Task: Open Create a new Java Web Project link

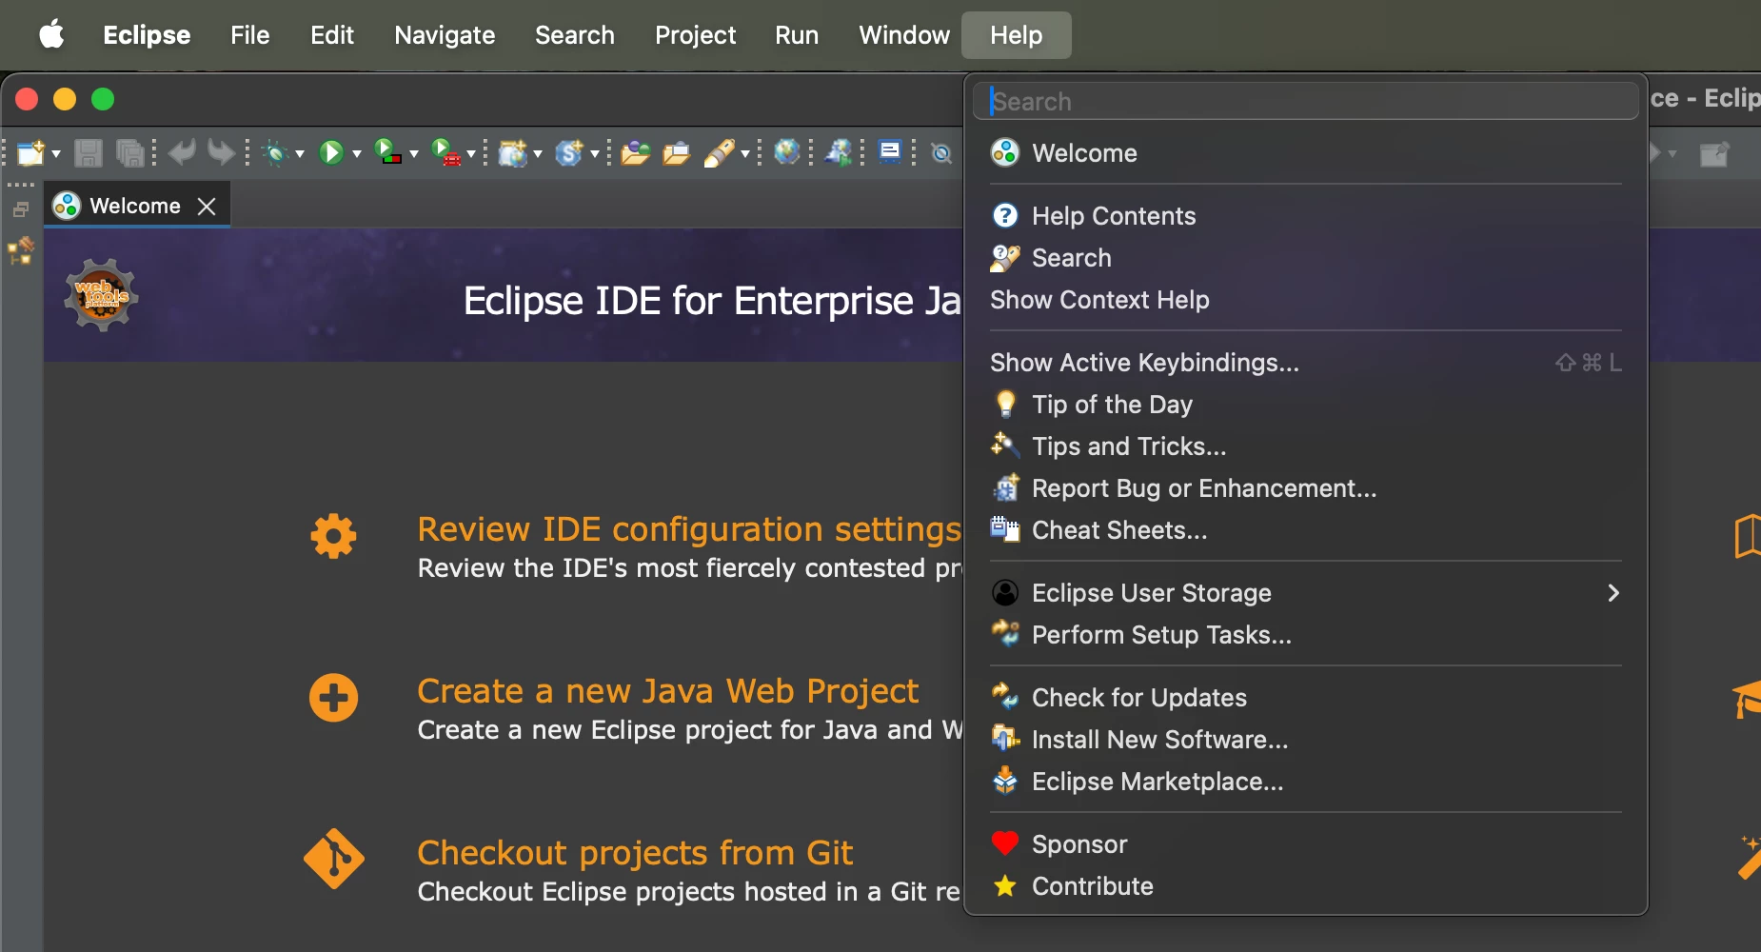Action: point(668,691)
